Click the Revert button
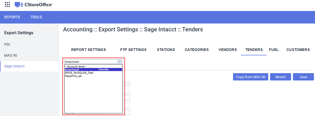315x116 pixels. [281, 77]
